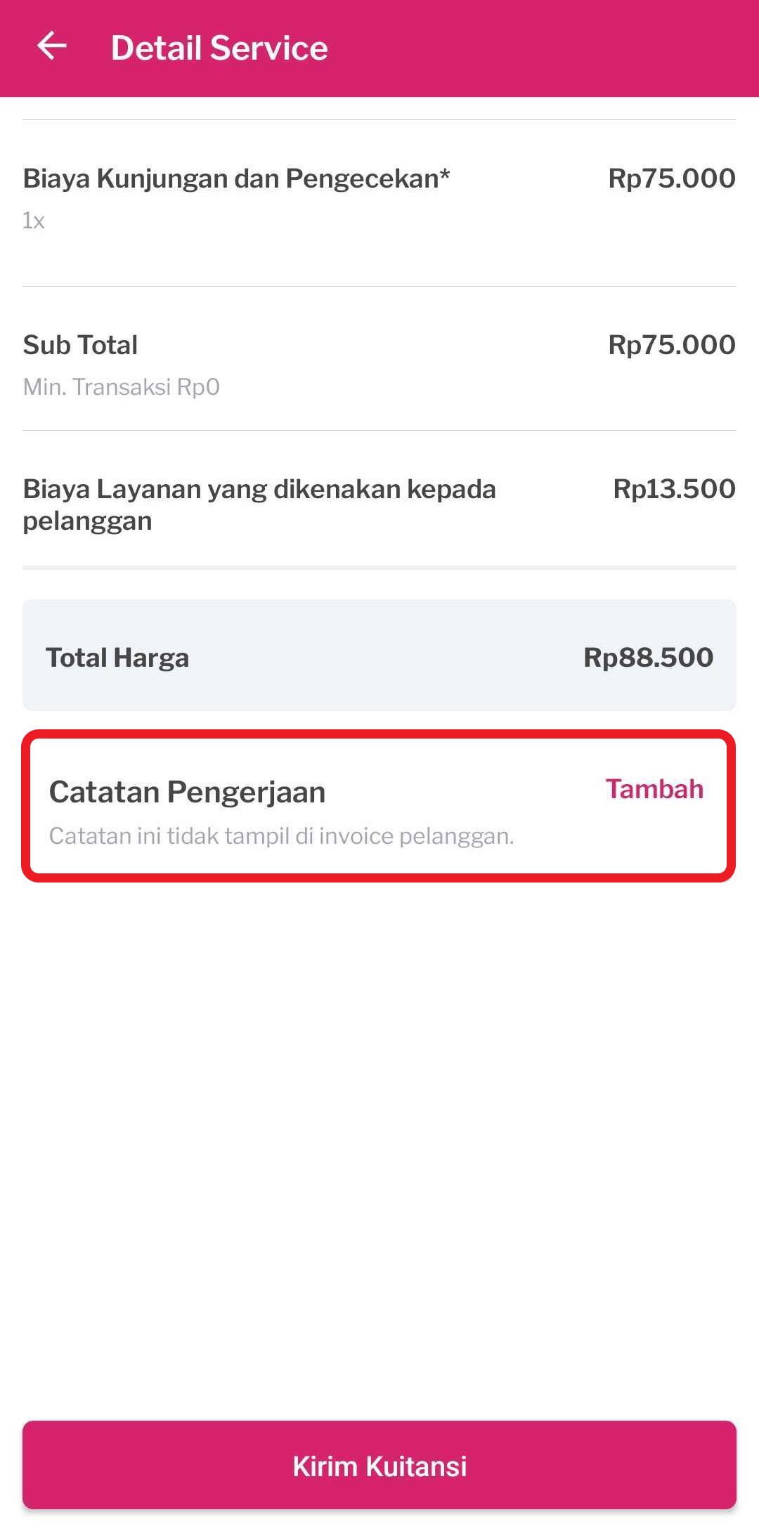759x1524 pixels.
Task: Click the Total Harga amount Rp88.500
Action: [x=648, y=657]
